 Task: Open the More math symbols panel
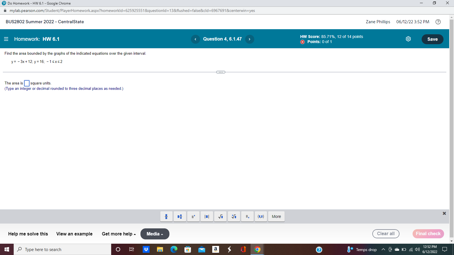tap(276, 216)
